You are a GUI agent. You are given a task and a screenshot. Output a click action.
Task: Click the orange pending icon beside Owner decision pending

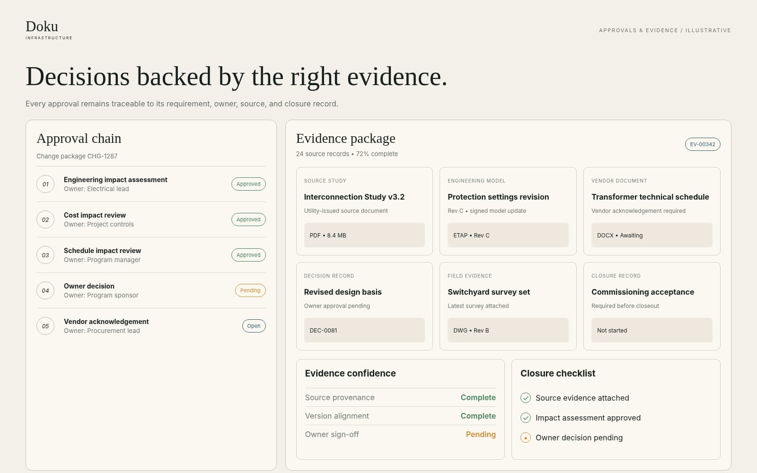pos(526,438)
